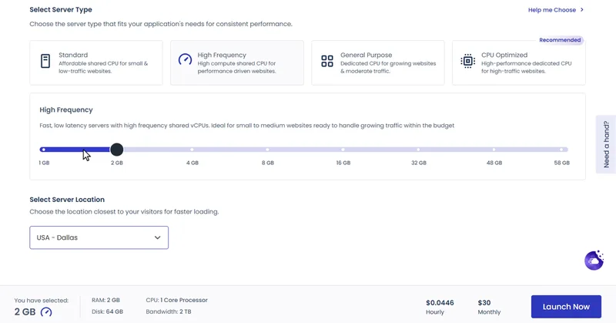
Task: Click the 8 GB size label
Action: tap(267, 163)
